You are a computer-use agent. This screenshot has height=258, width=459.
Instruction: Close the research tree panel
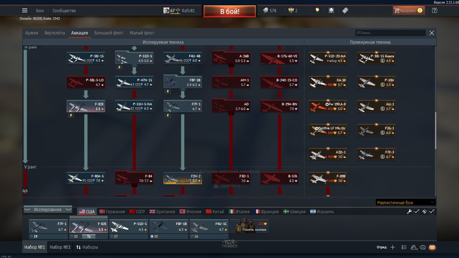coord(432,33)
